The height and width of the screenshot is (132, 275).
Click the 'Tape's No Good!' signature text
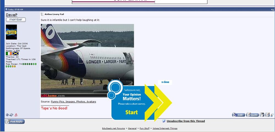coord(54,108)
